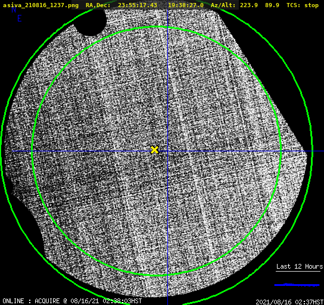Click the inner green circle's top edge
The image size is (324, 305).
pyautogui.click(x=157, y=27)
